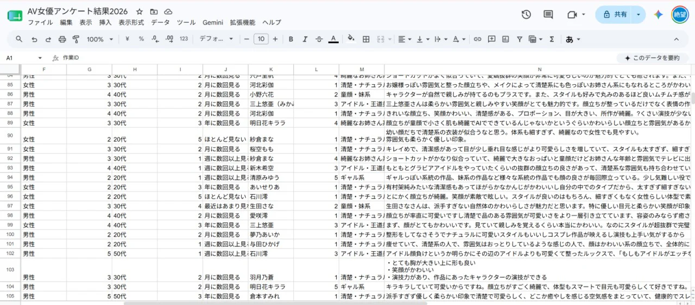Open vertical align dropdown
The width and height of the screenshot is (695, 305).
click(422, 39)
